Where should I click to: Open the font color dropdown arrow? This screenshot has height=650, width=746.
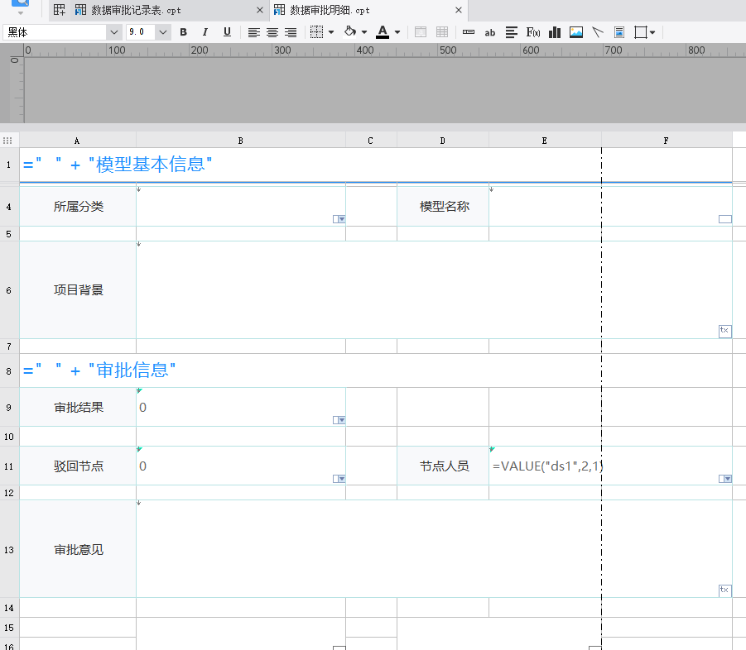[x=397, y=33]
